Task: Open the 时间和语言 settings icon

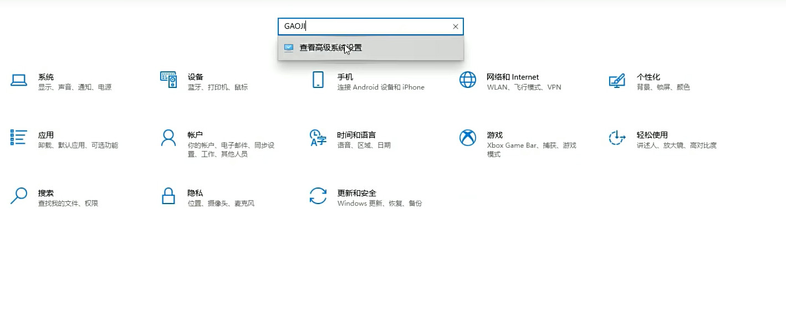Action: [318, 138]
